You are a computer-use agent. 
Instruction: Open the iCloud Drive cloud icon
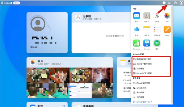click(x=137, y=29)
